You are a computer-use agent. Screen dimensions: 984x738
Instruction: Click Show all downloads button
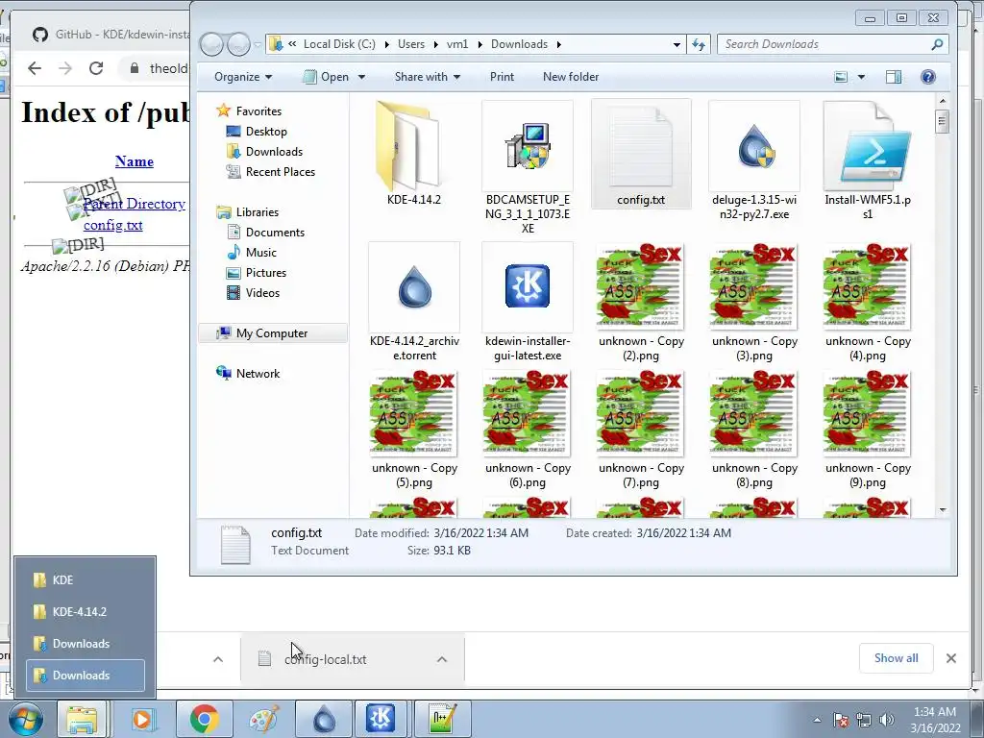tap(896, 657)
